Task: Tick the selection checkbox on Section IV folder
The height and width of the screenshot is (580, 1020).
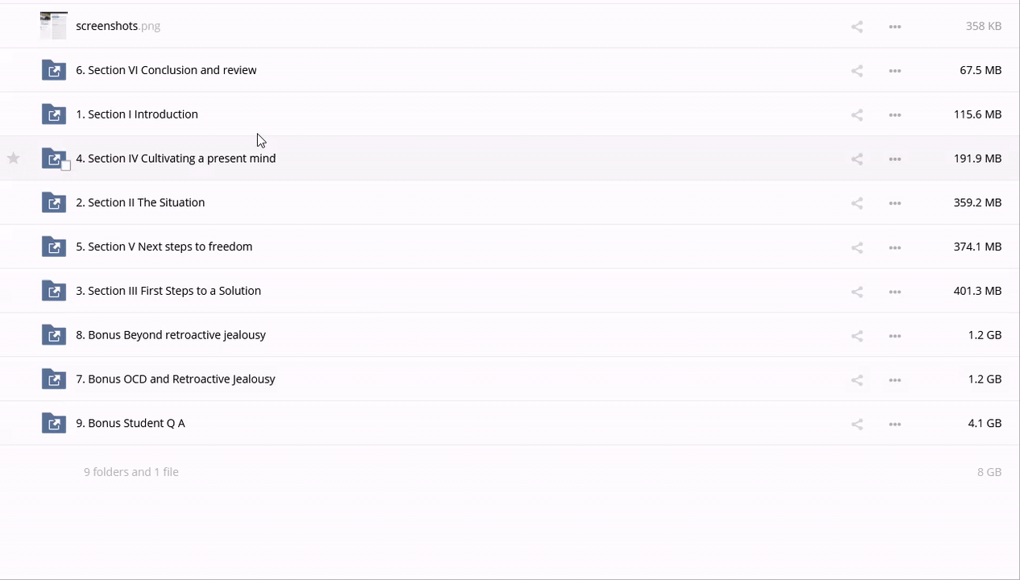Action: tap(66, 166)
